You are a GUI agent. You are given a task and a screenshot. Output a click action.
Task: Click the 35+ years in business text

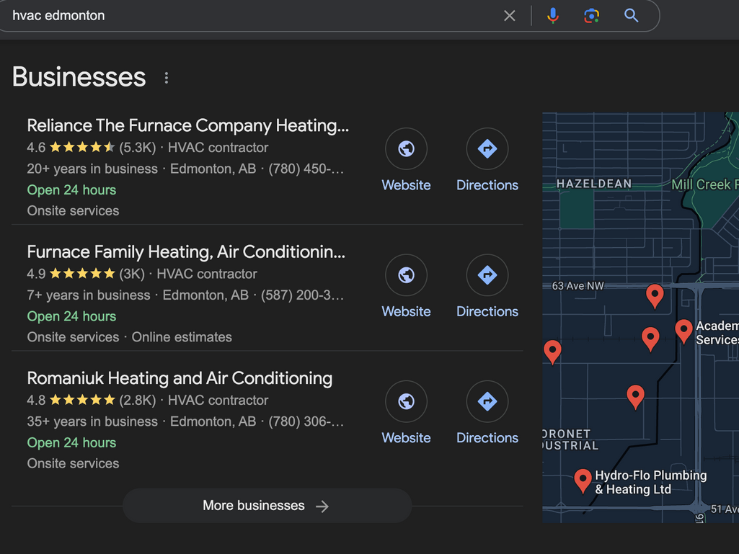[x=92, y=421]
